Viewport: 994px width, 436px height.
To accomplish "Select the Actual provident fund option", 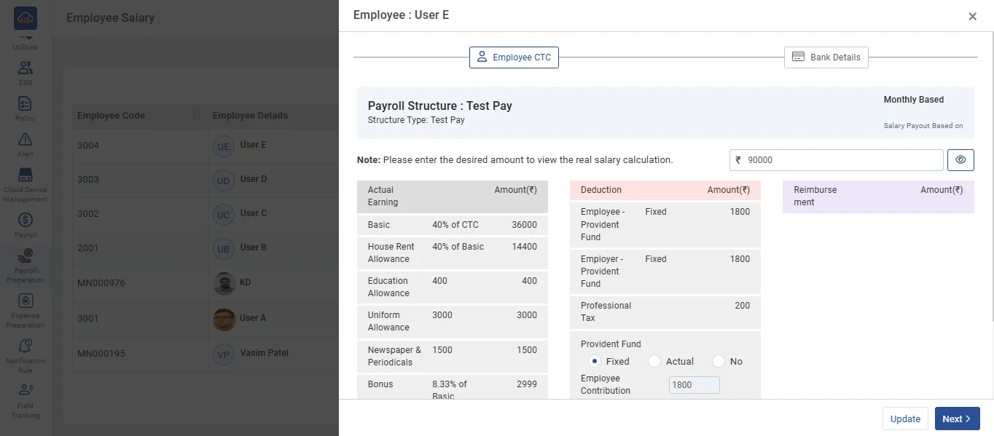I will (654, 361).
